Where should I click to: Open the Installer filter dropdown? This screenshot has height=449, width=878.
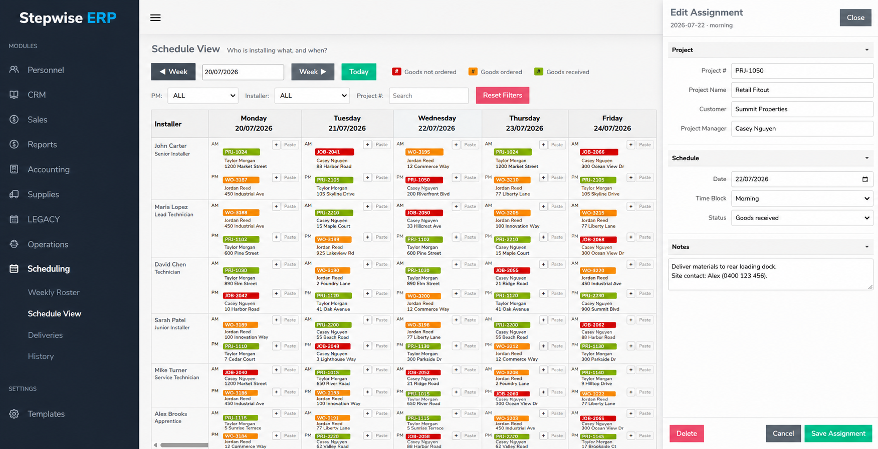pos(312,96)
